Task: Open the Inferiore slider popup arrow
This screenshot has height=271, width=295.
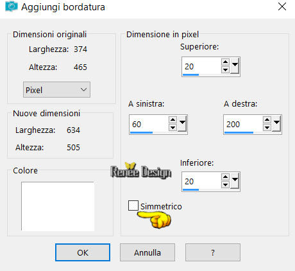Action: pyautogui.click(x=235, y=180)
